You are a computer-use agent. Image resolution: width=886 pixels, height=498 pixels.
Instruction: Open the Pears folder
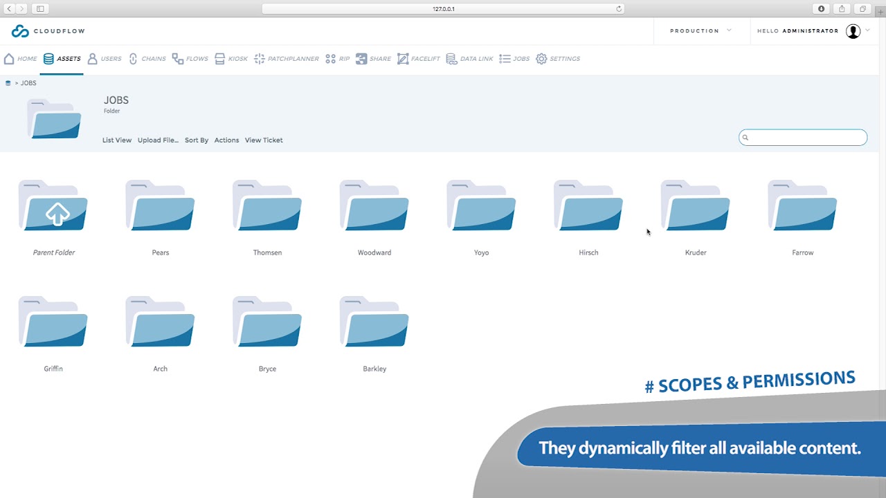point(160,205)
